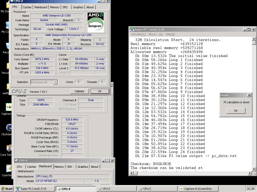The image size is (257, 192).
Task: Switch to the middle CPU-Z taskbar button
Action: [116, 189]
